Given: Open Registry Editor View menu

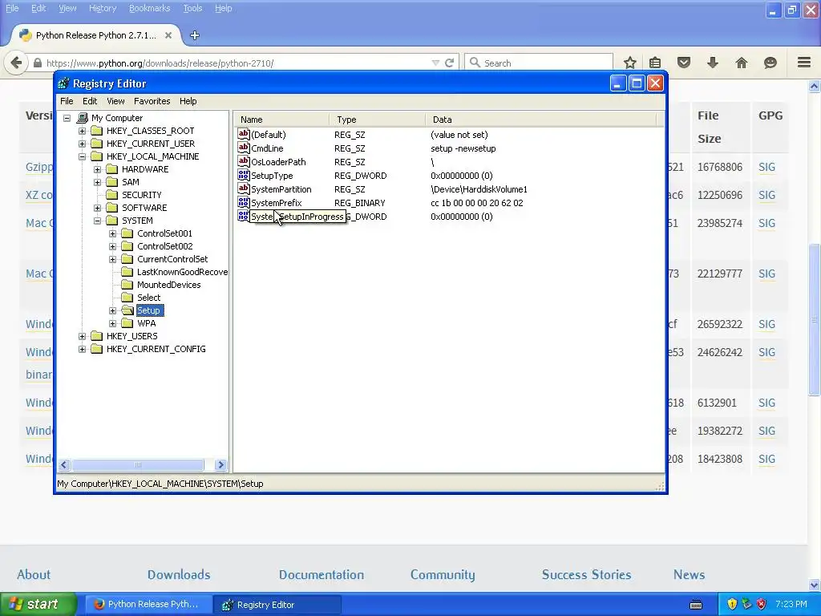Looking at the screenshot, I should [x=115, y=101].
